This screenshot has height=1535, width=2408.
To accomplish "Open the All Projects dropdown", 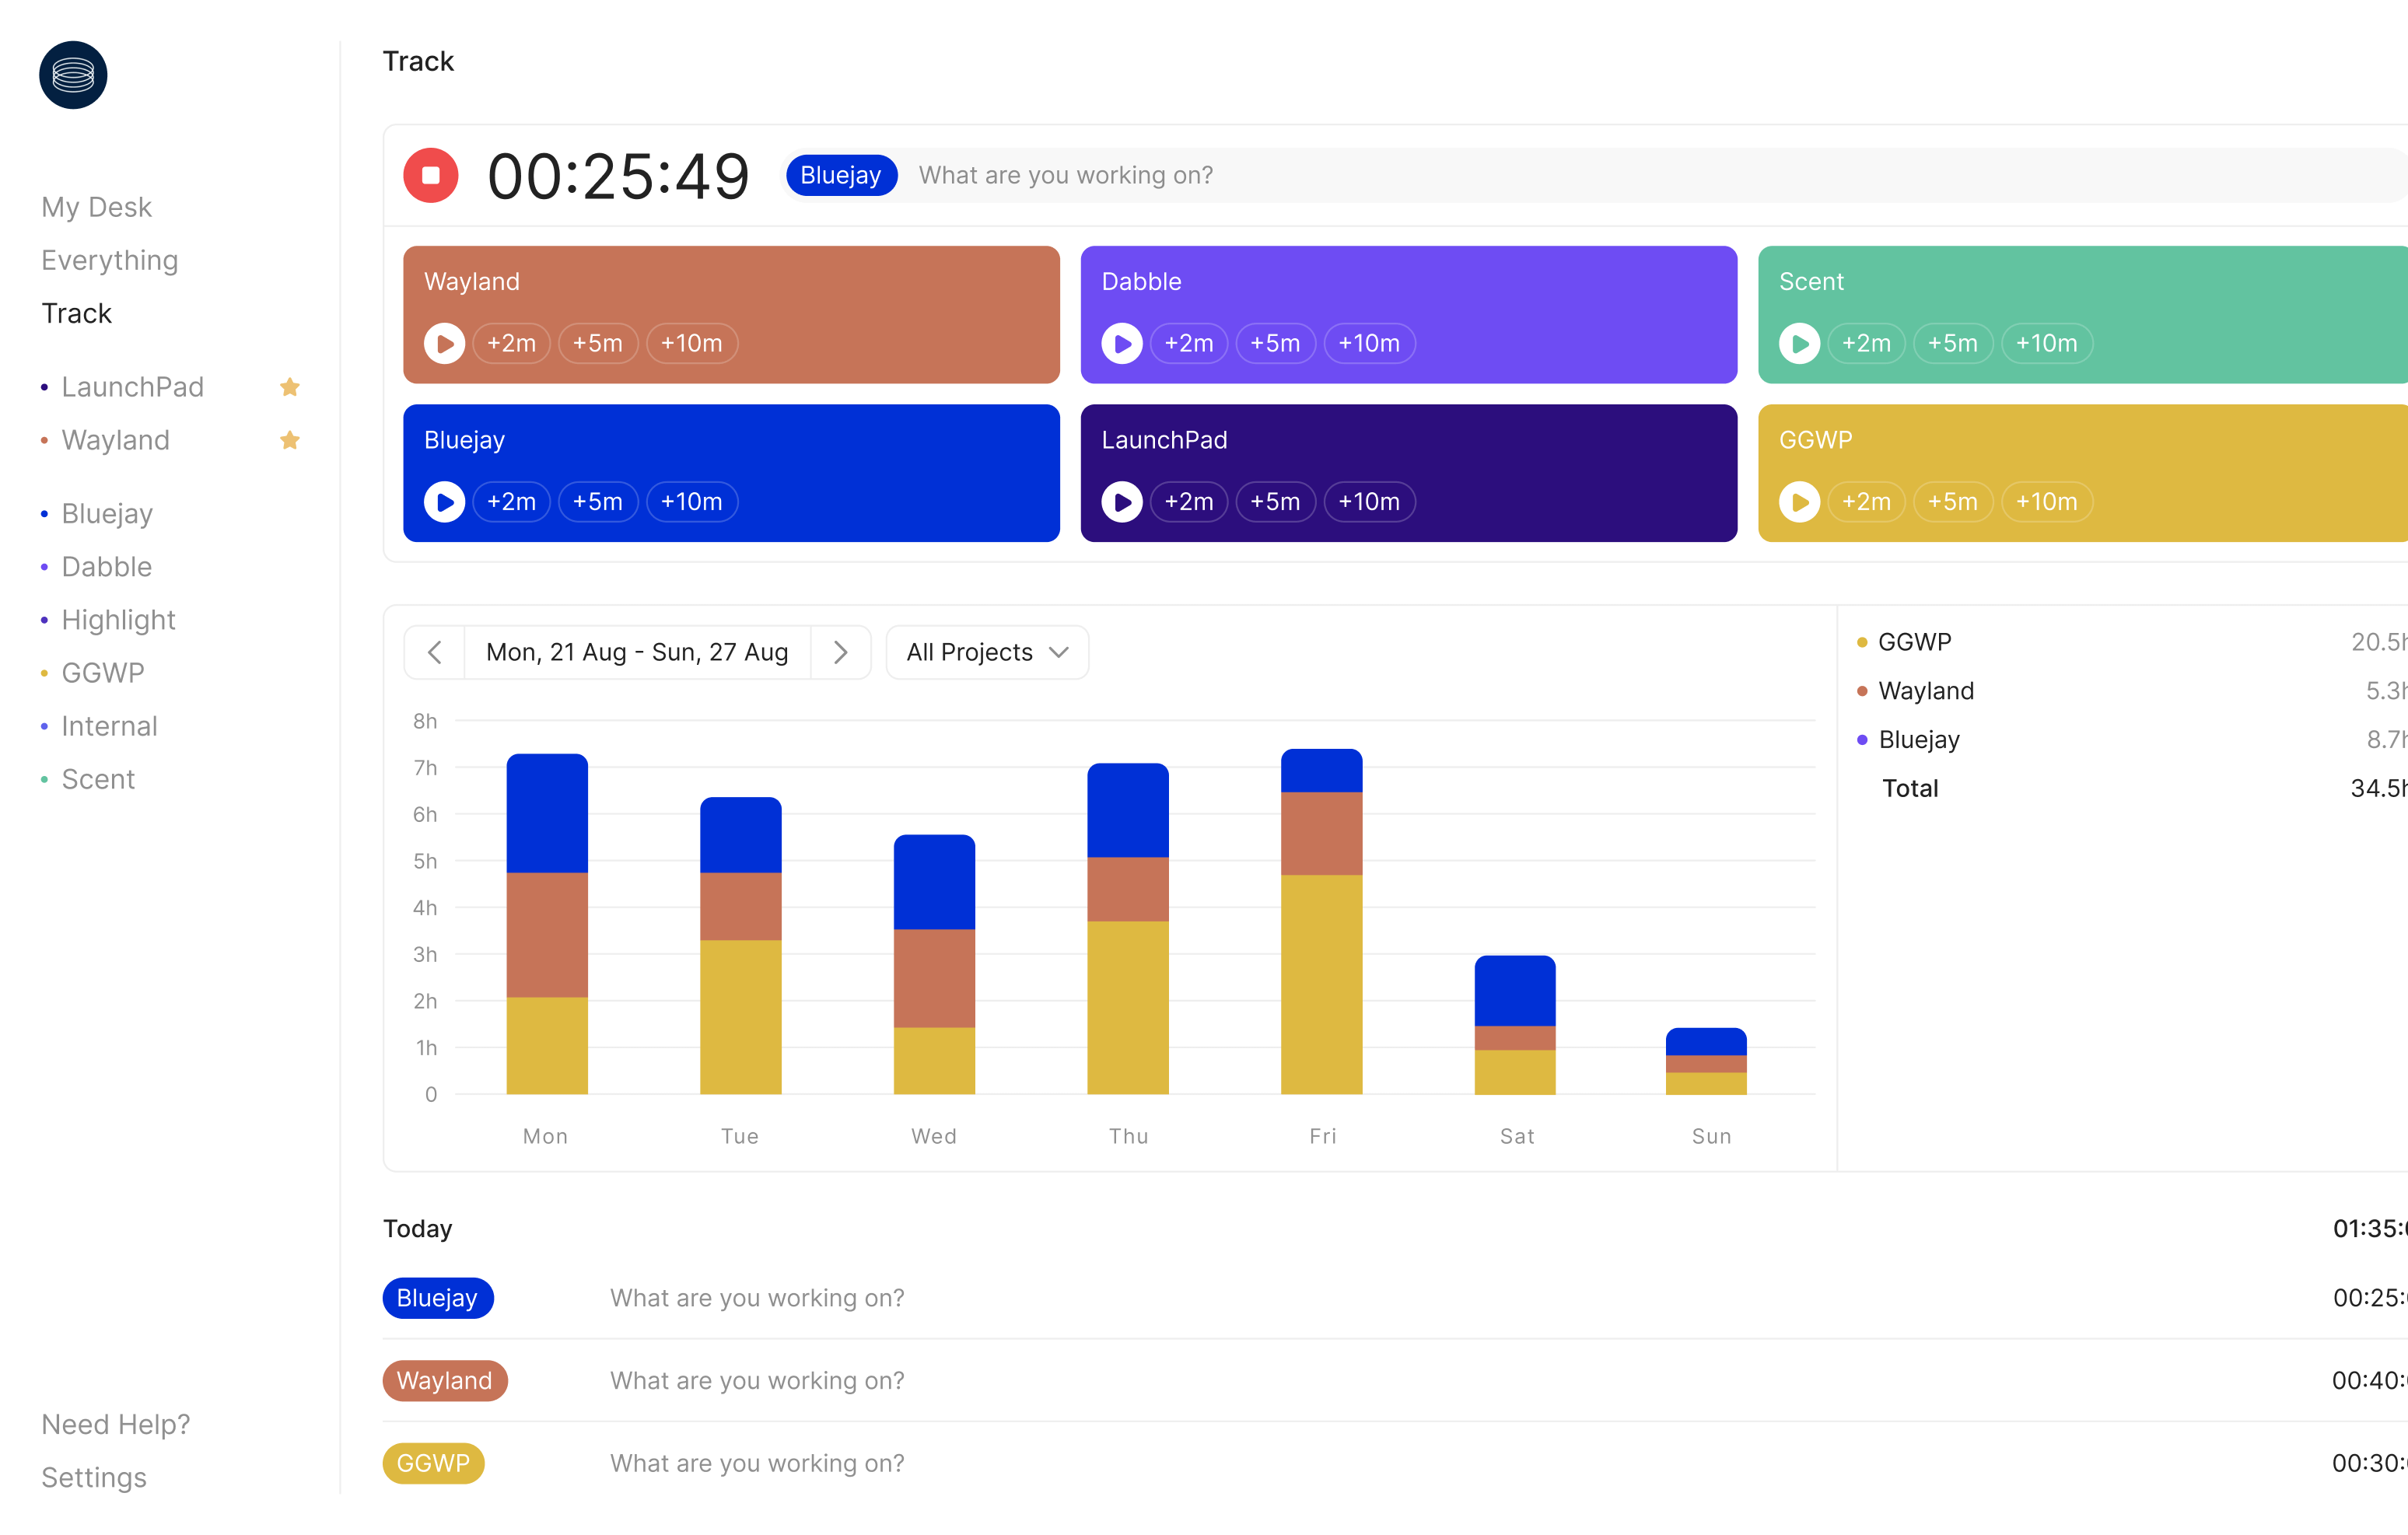I will pyautogui.click(x=986, y=652).
